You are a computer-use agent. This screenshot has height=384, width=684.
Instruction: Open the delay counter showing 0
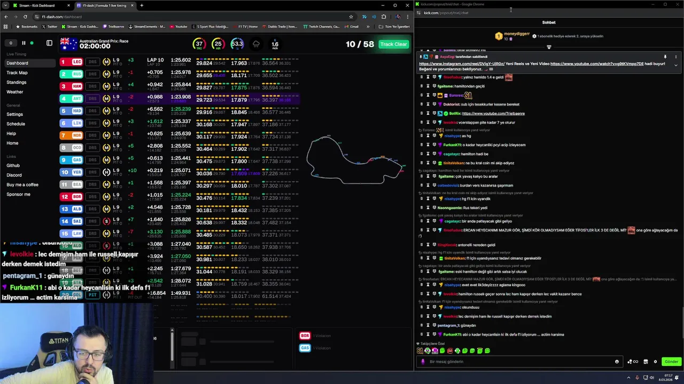[x=10, y=43]
